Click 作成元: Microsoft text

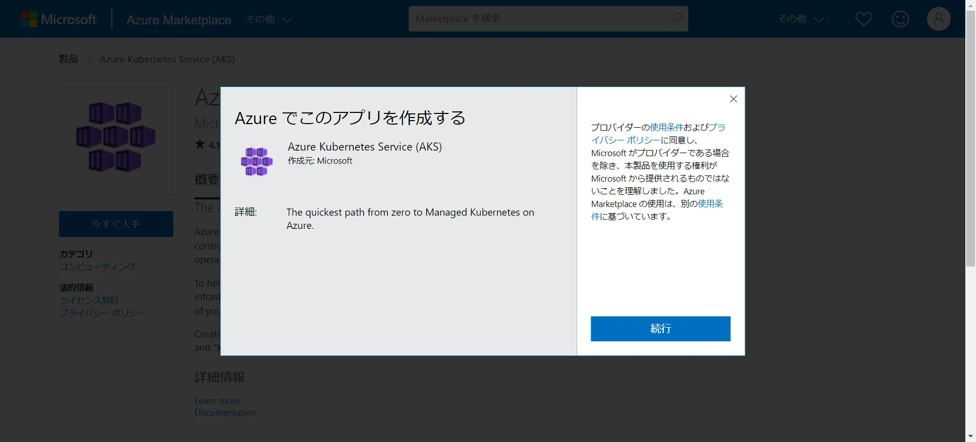click(320, 161)
